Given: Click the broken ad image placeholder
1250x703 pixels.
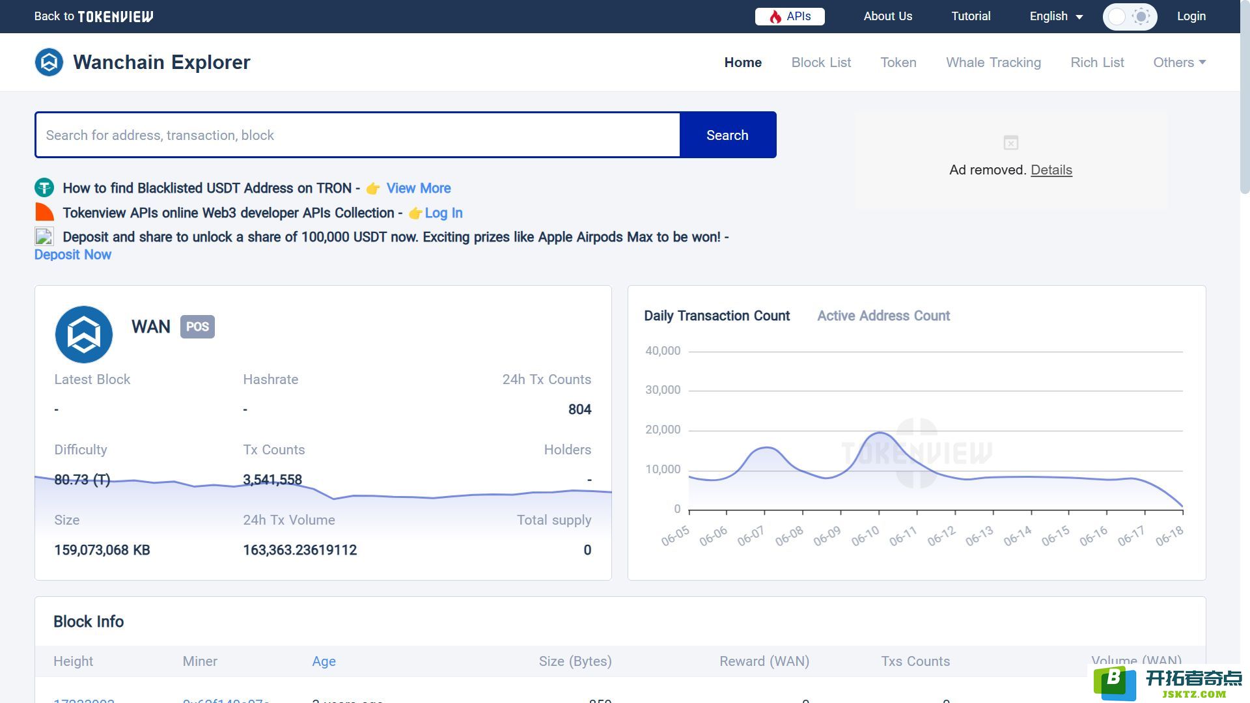Looking at the screenshot, I should (x=1010, y=143).
